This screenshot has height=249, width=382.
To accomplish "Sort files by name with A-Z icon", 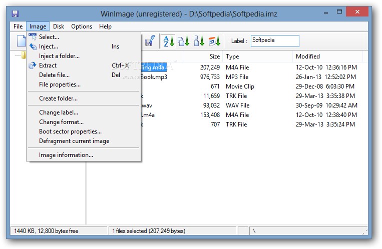I will (x=169, y=41).
